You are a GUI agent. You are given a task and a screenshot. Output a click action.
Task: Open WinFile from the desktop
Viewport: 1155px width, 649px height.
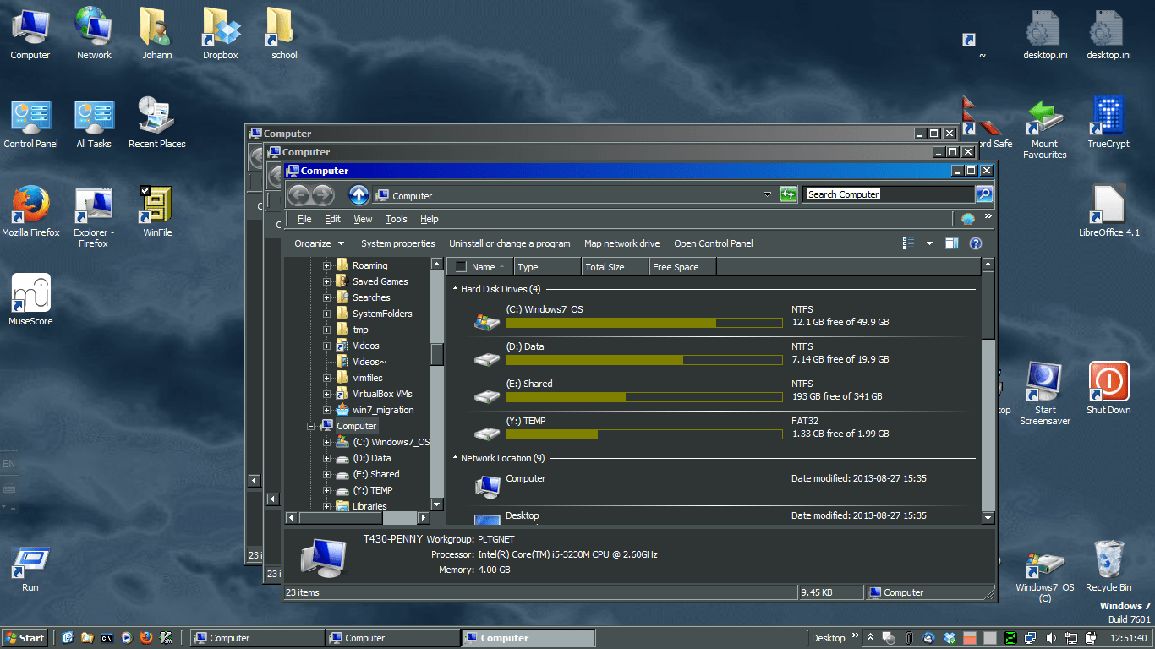pos(156,205)
